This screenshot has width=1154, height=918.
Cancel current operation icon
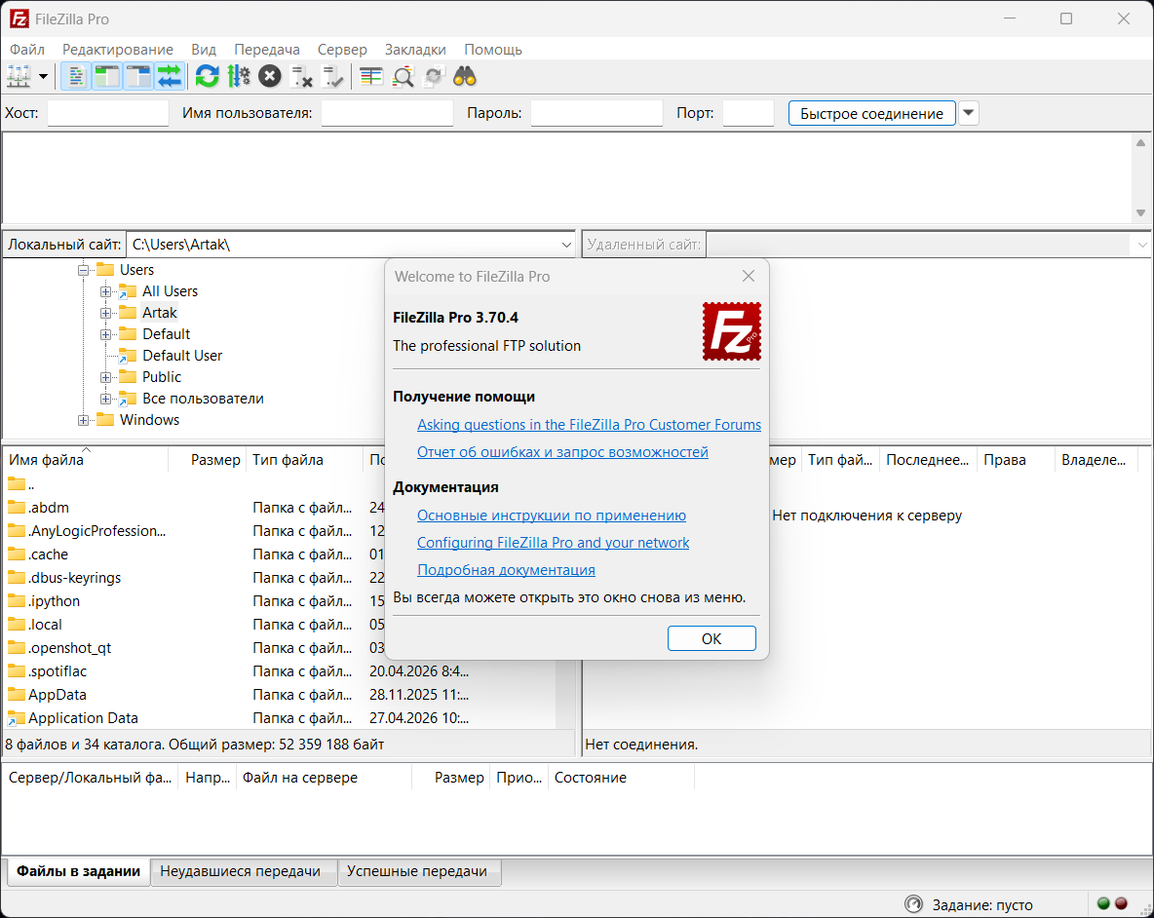270,76
